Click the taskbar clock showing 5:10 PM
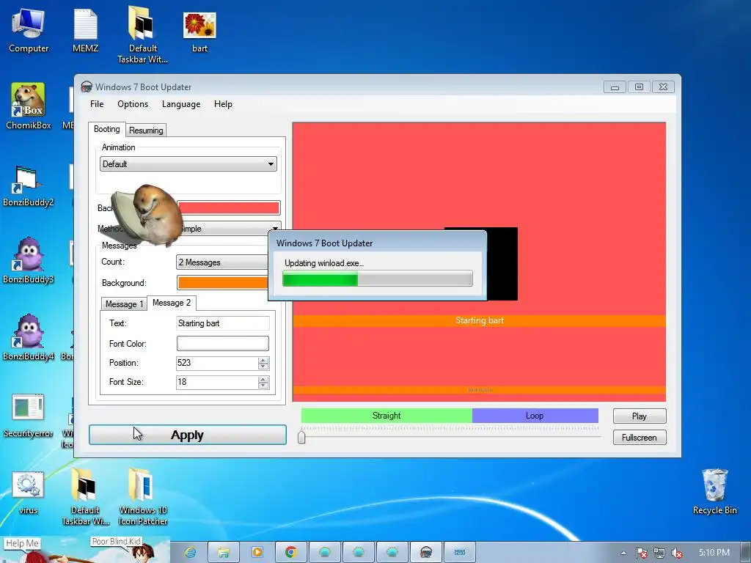The image size is (751, 563). (x=714, y=553)
